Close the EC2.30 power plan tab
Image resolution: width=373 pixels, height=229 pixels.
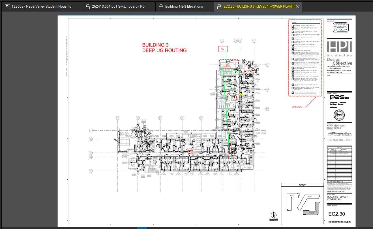click(x=298, y=6)
